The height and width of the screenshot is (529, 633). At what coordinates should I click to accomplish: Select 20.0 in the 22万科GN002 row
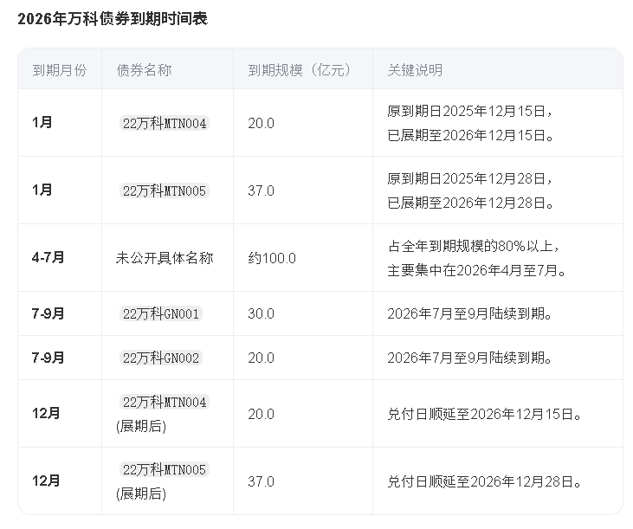(262, 358)
